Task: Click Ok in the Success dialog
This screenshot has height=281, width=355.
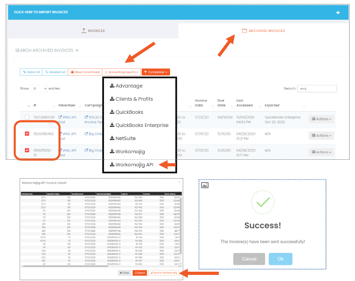Action: tap(281, 259)
